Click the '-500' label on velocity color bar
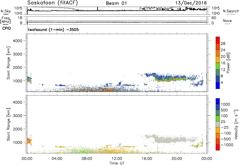Viewport: 239px width, 165px height. 226,139
